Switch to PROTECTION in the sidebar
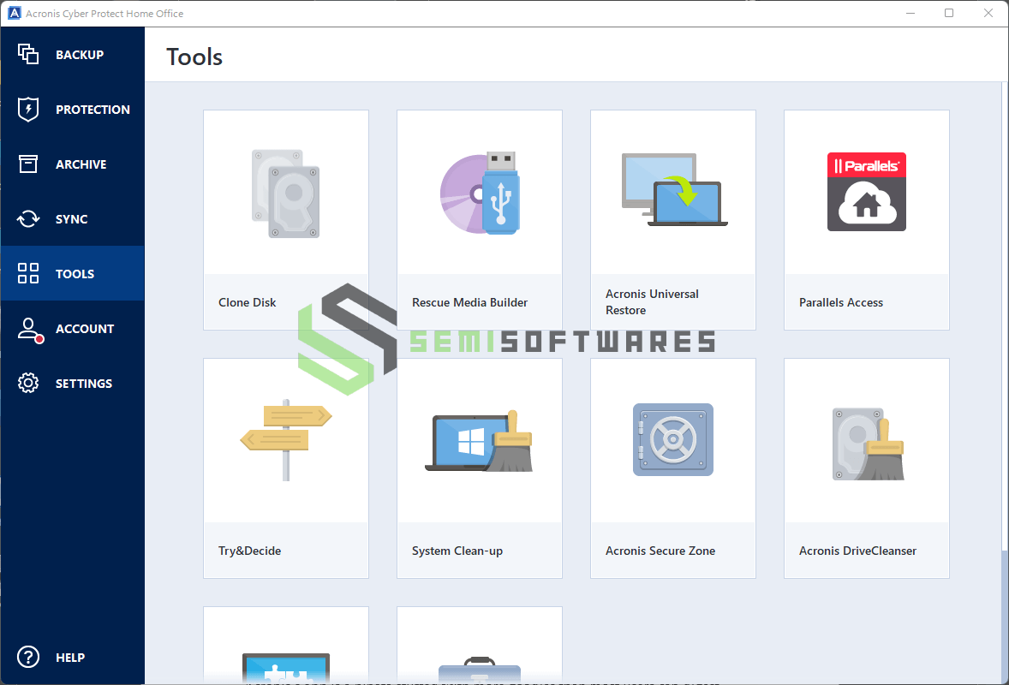The image size is (1009, 685). click(73, 110)
